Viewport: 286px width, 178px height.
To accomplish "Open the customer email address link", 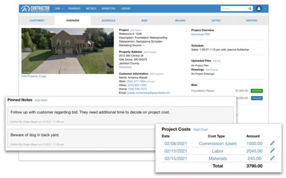I will click(149, 93).
